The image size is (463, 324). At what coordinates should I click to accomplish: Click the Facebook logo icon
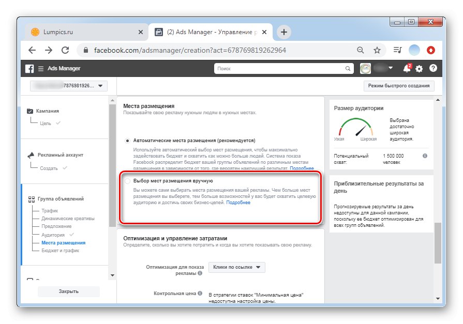[29, 68]
